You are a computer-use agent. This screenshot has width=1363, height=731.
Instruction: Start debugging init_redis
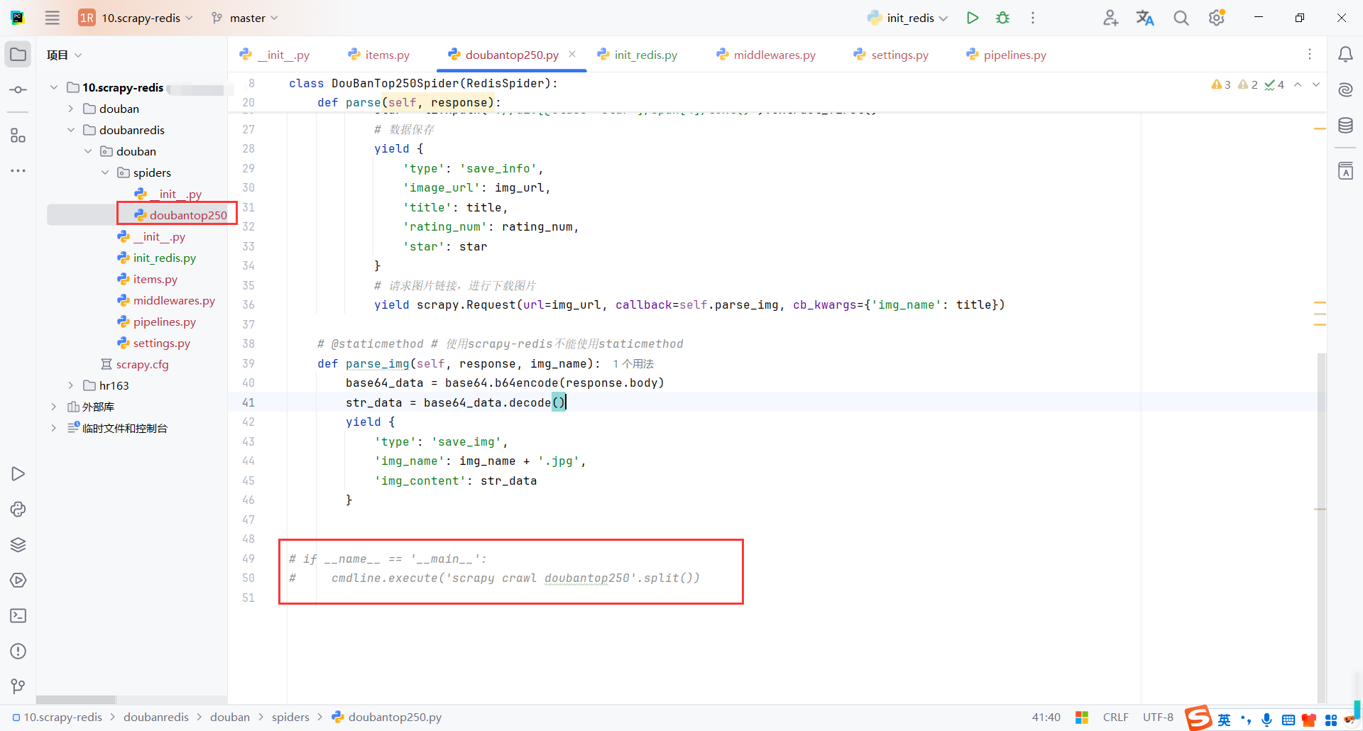[1002, 18]
